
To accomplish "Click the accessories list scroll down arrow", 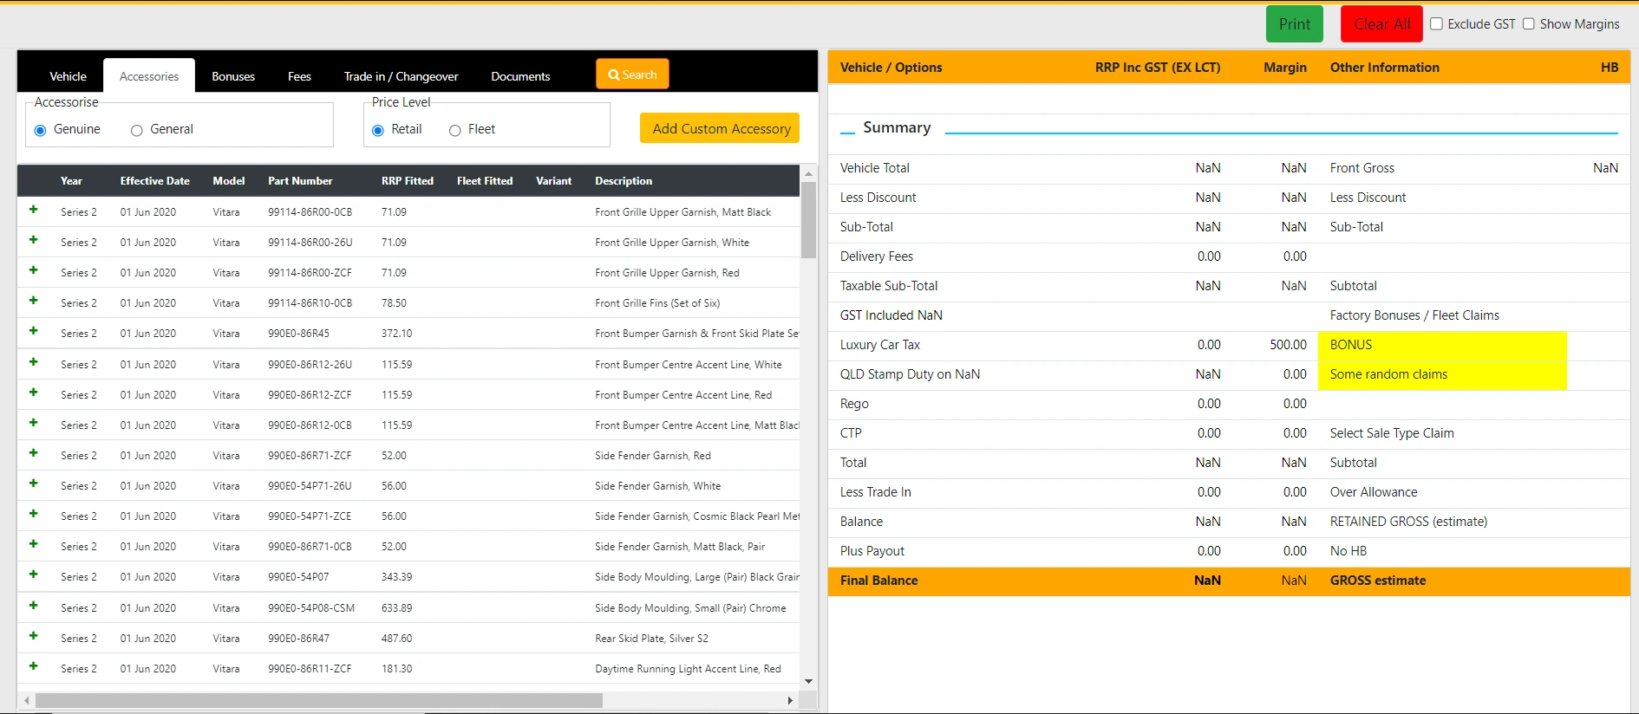I will click(808, 681).
